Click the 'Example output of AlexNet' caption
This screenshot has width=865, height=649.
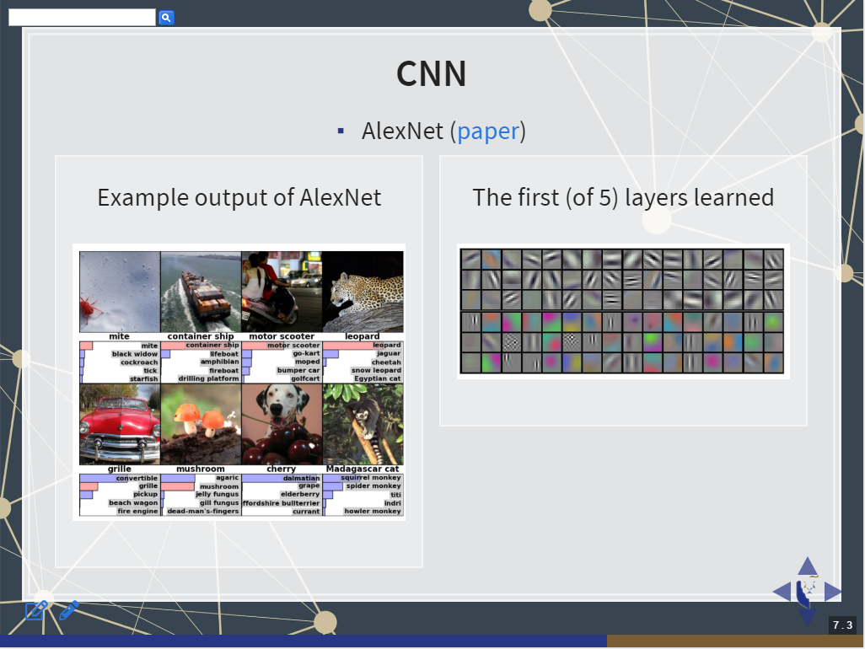(x=239, y=197)
